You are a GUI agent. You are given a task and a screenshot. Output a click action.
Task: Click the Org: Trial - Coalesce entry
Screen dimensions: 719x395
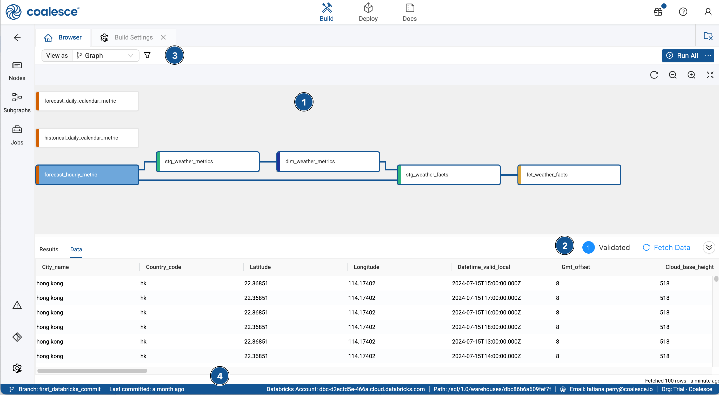[687, 389]
